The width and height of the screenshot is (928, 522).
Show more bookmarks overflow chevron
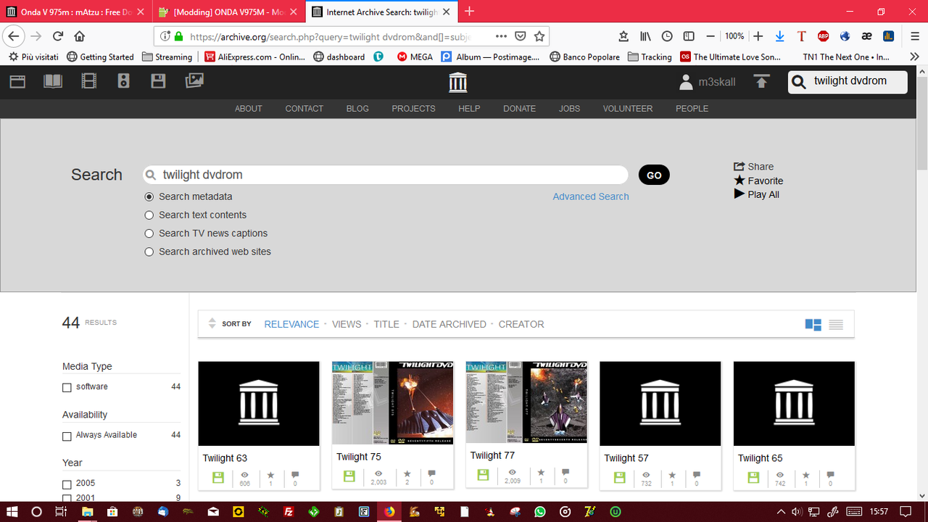pos(914,57)
